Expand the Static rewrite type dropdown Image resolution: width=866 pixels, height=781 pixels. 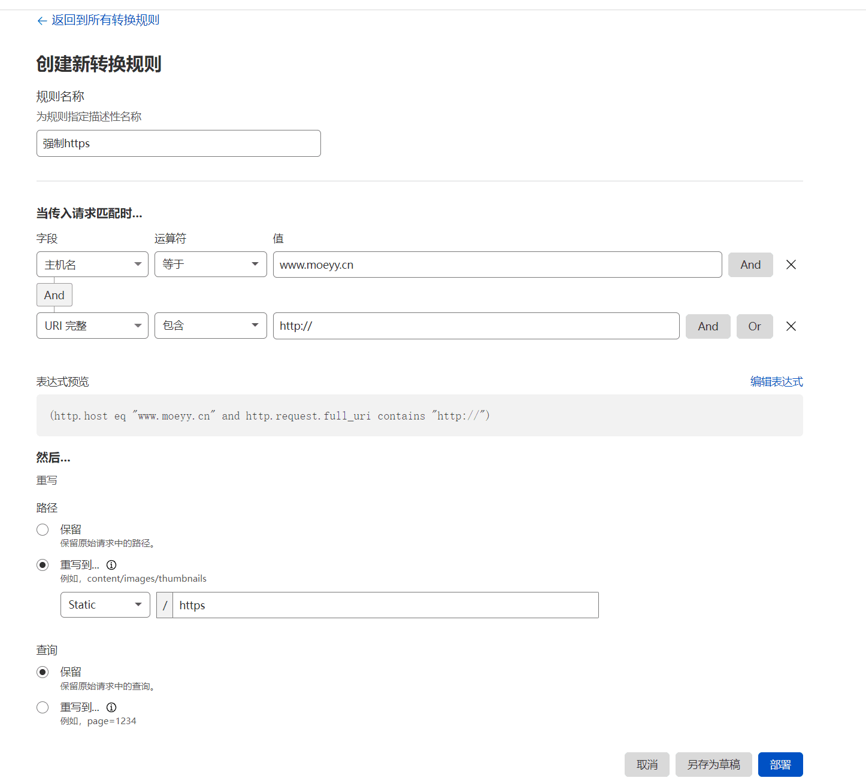[105, 605]
